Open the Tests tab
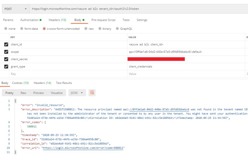The image size is (248, 164). [126, 20]
